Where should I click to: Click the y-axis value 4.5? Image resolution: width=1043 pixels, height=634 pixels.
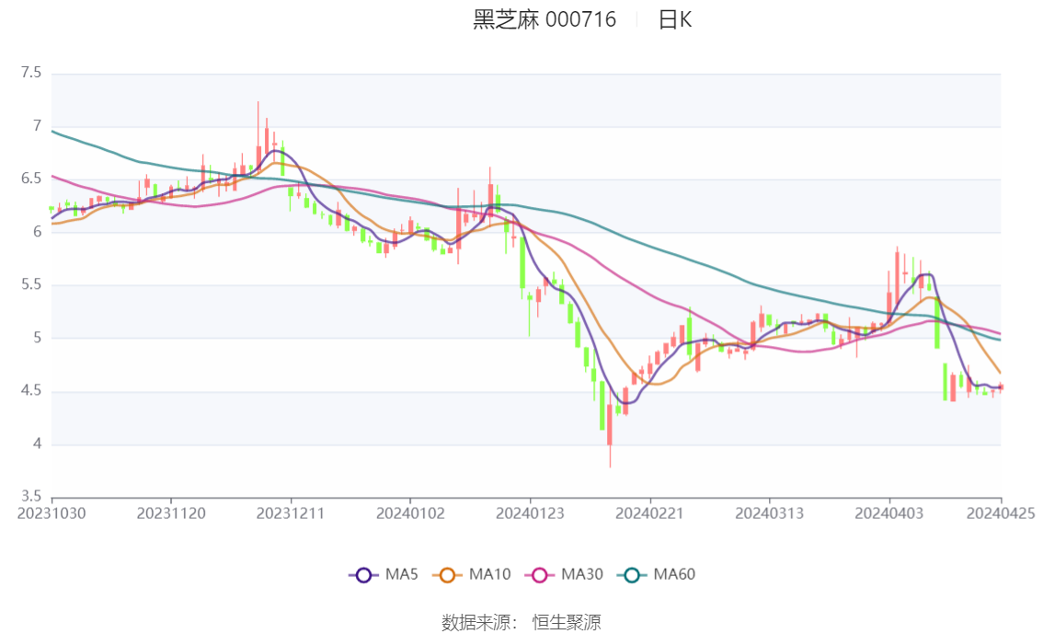(30, 390)
